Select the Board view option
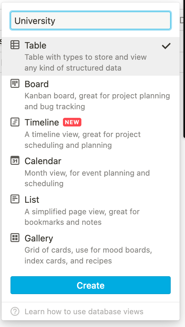185x327 pixels. (91, 95)
